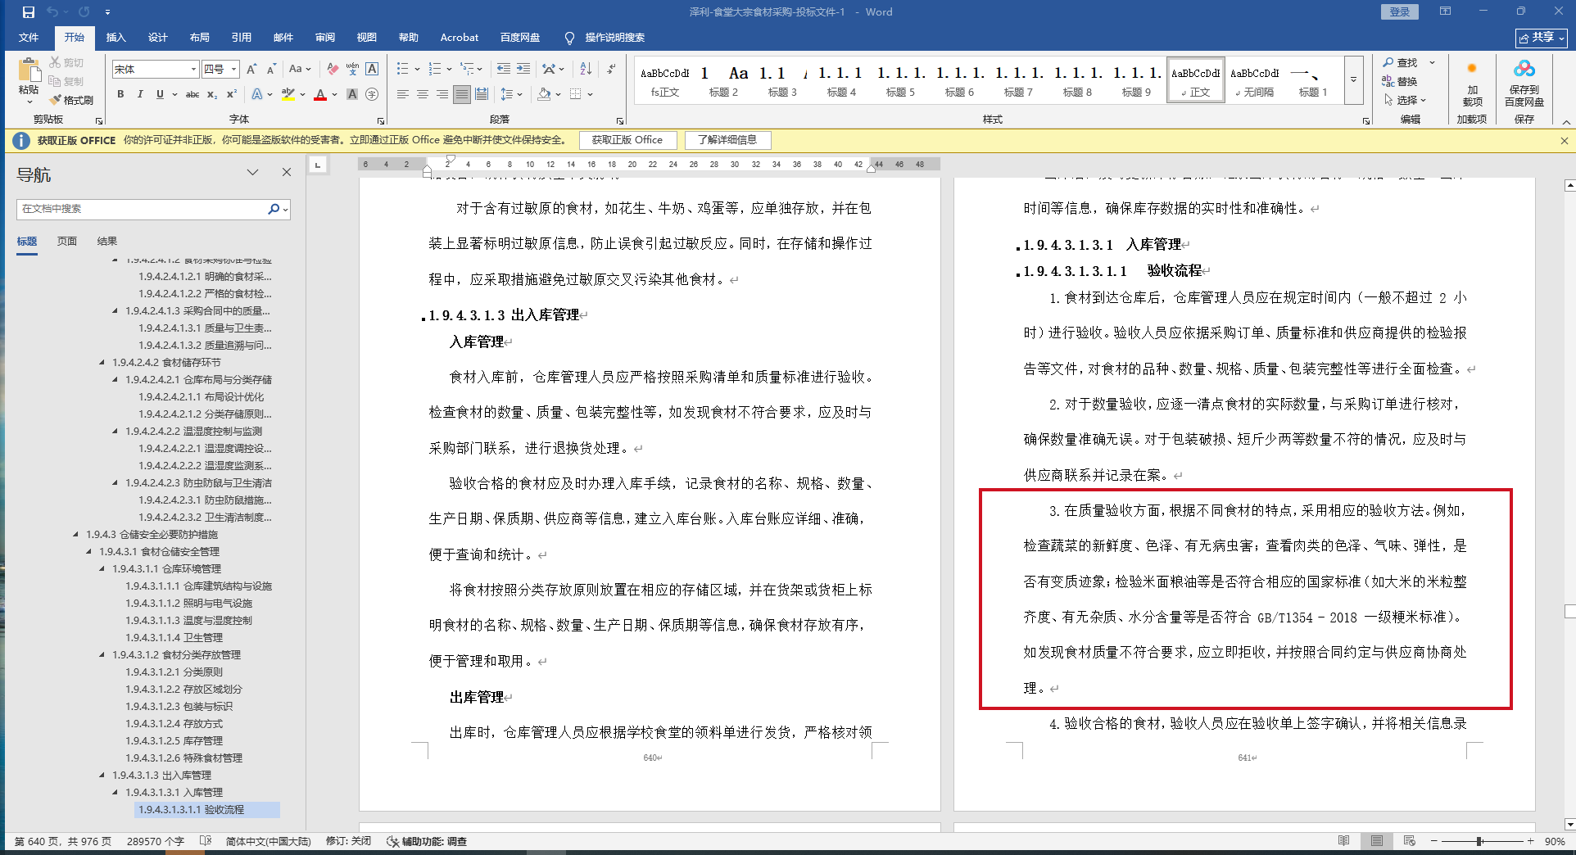Click the yellow text highlight color button
Image resolution: width=1576 pixels, height=855 pixels.
coord(288,94)
